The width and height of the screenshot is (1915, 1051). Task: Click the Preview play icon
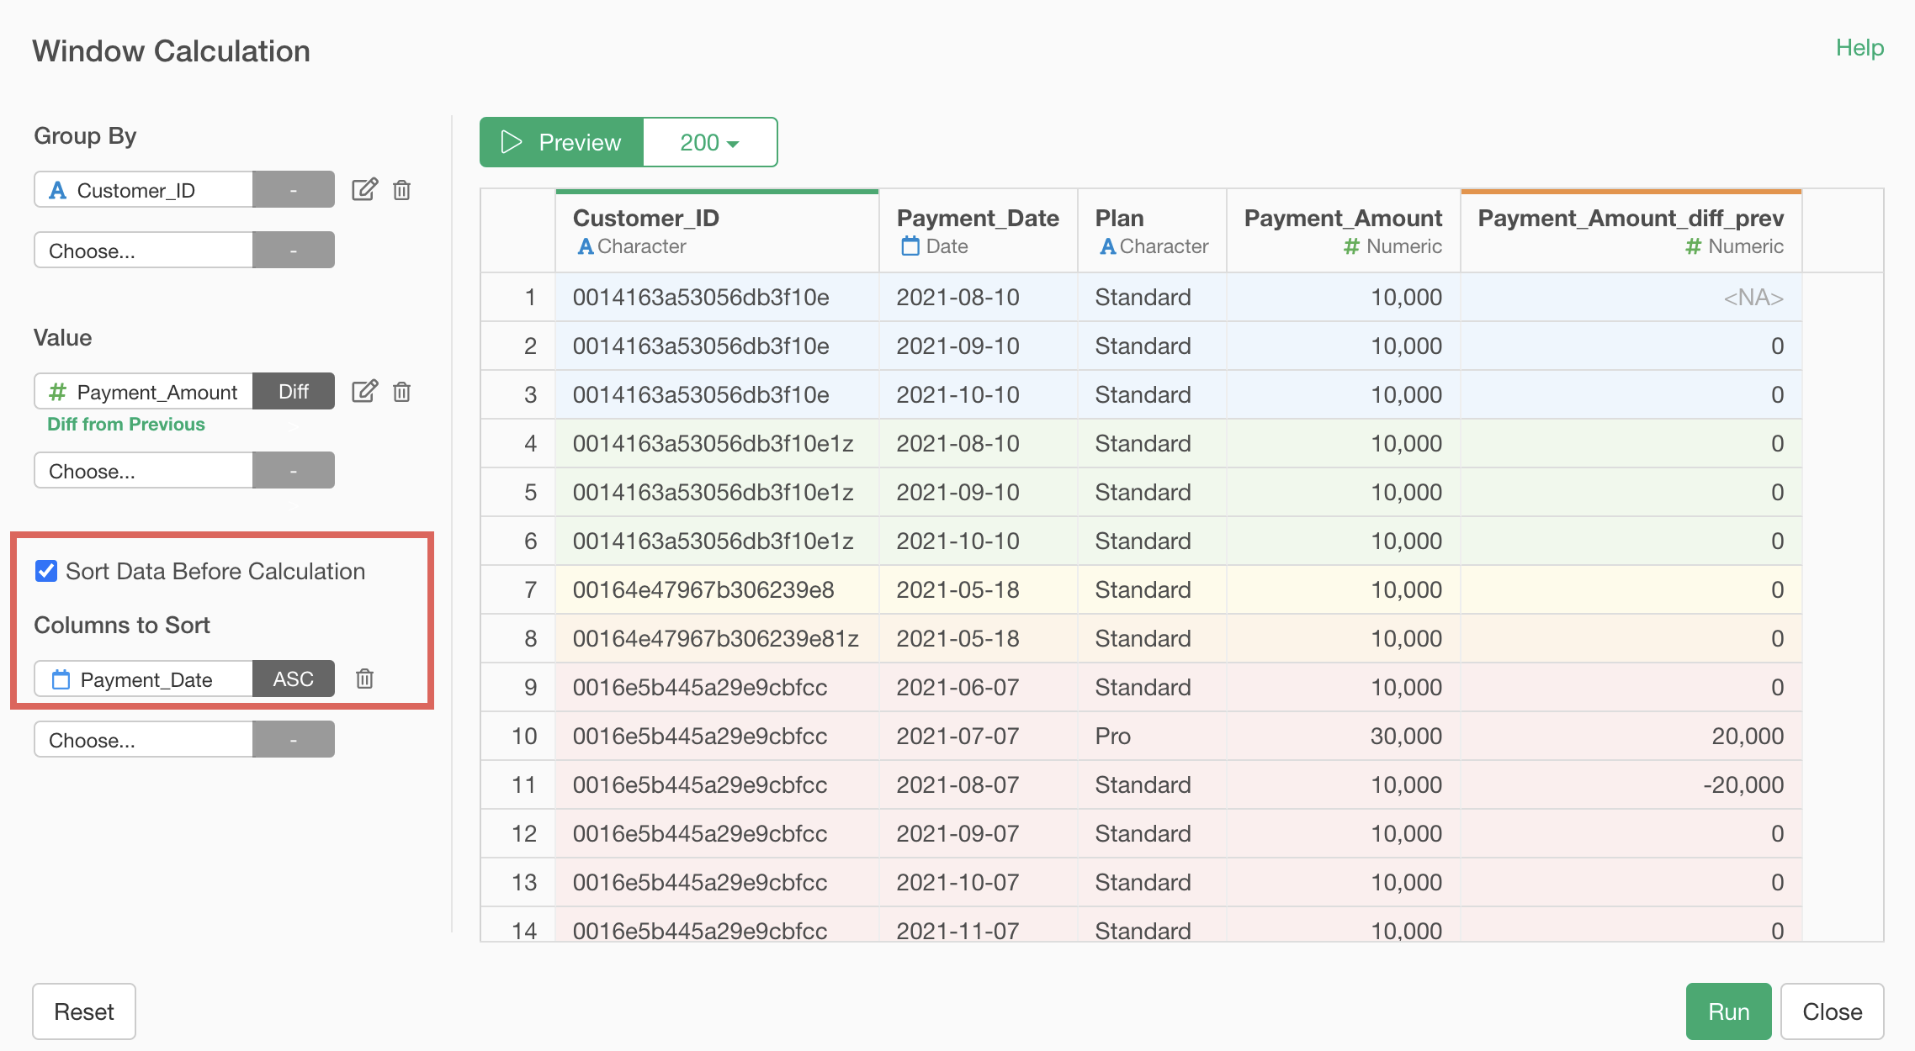tap(511, 142)
